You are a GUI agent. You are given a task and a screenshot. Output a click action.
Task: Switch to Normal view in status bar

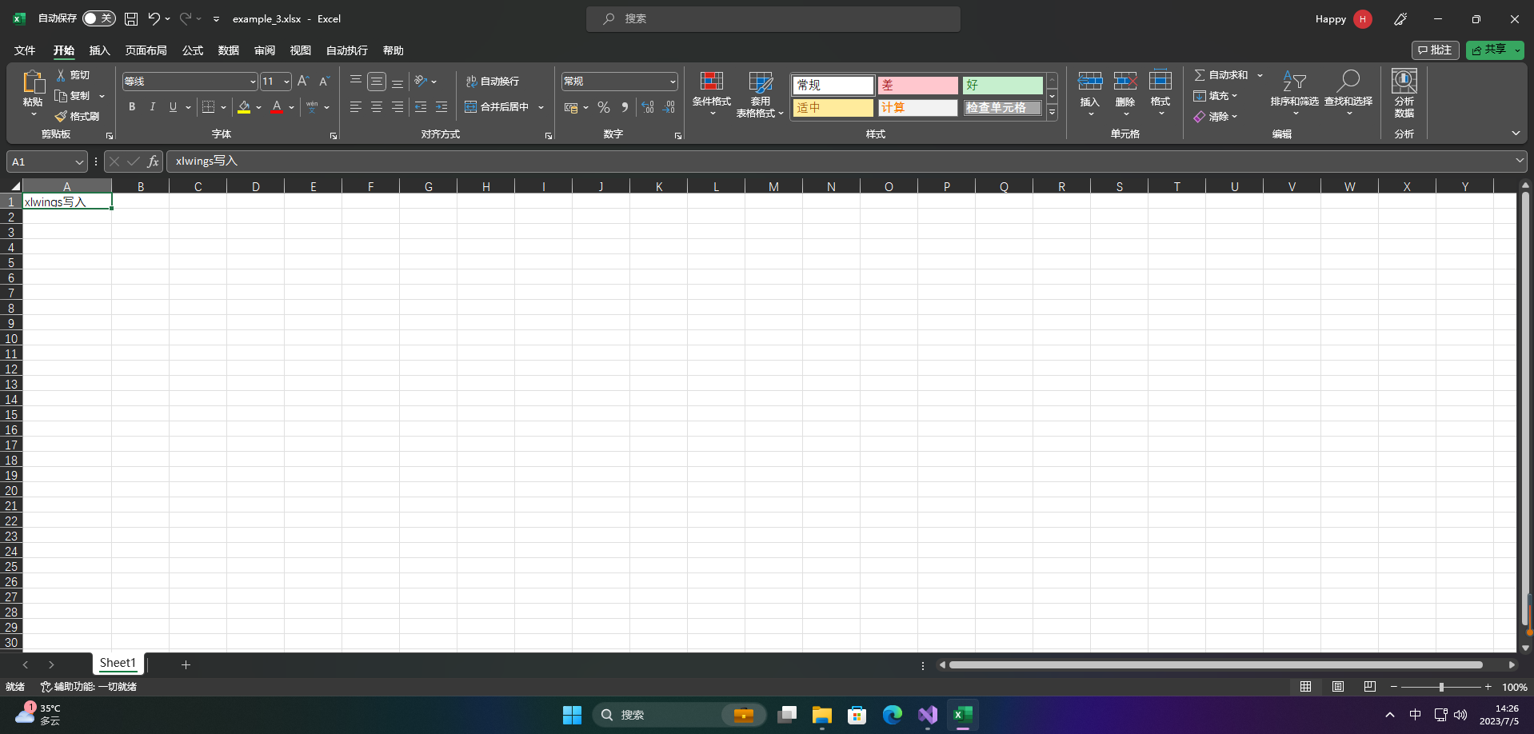pyautogui.click(x=1306, y=687)
